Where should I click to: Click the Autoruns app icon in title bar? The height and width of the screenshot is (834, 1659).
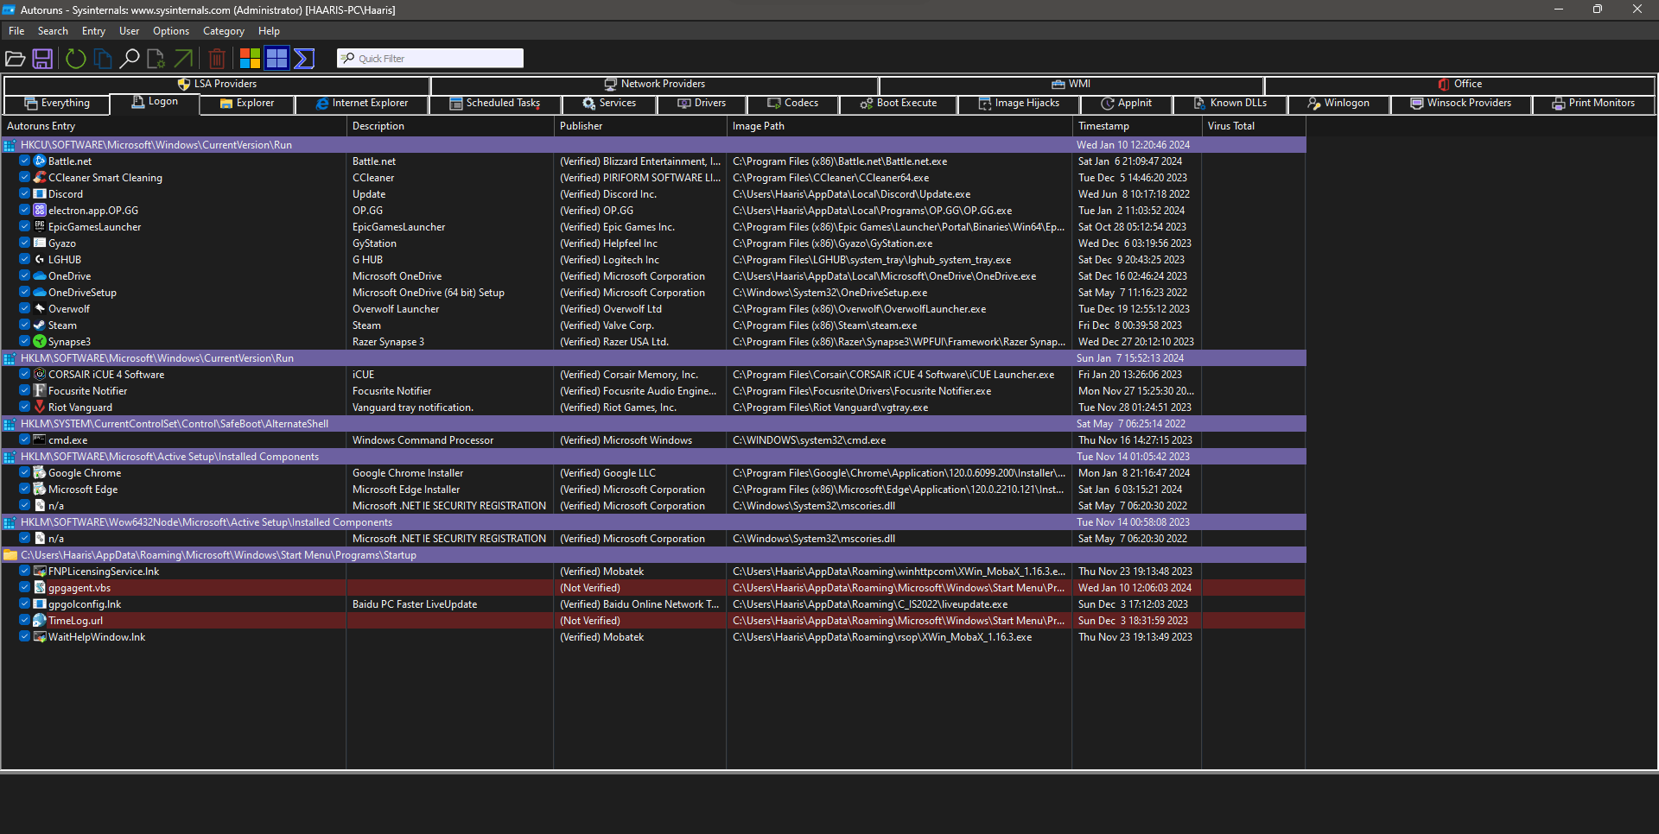click(9, 10)
